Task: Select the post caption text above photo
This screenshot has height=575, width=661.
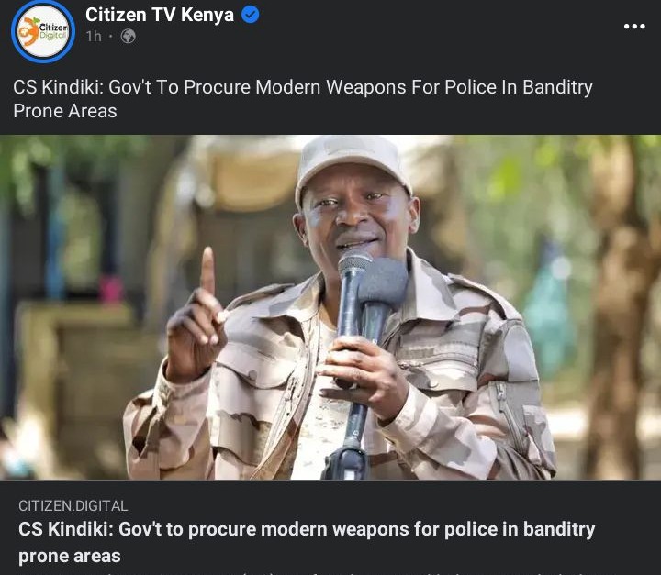Action: pyautogui.click(x=303, y=99)
